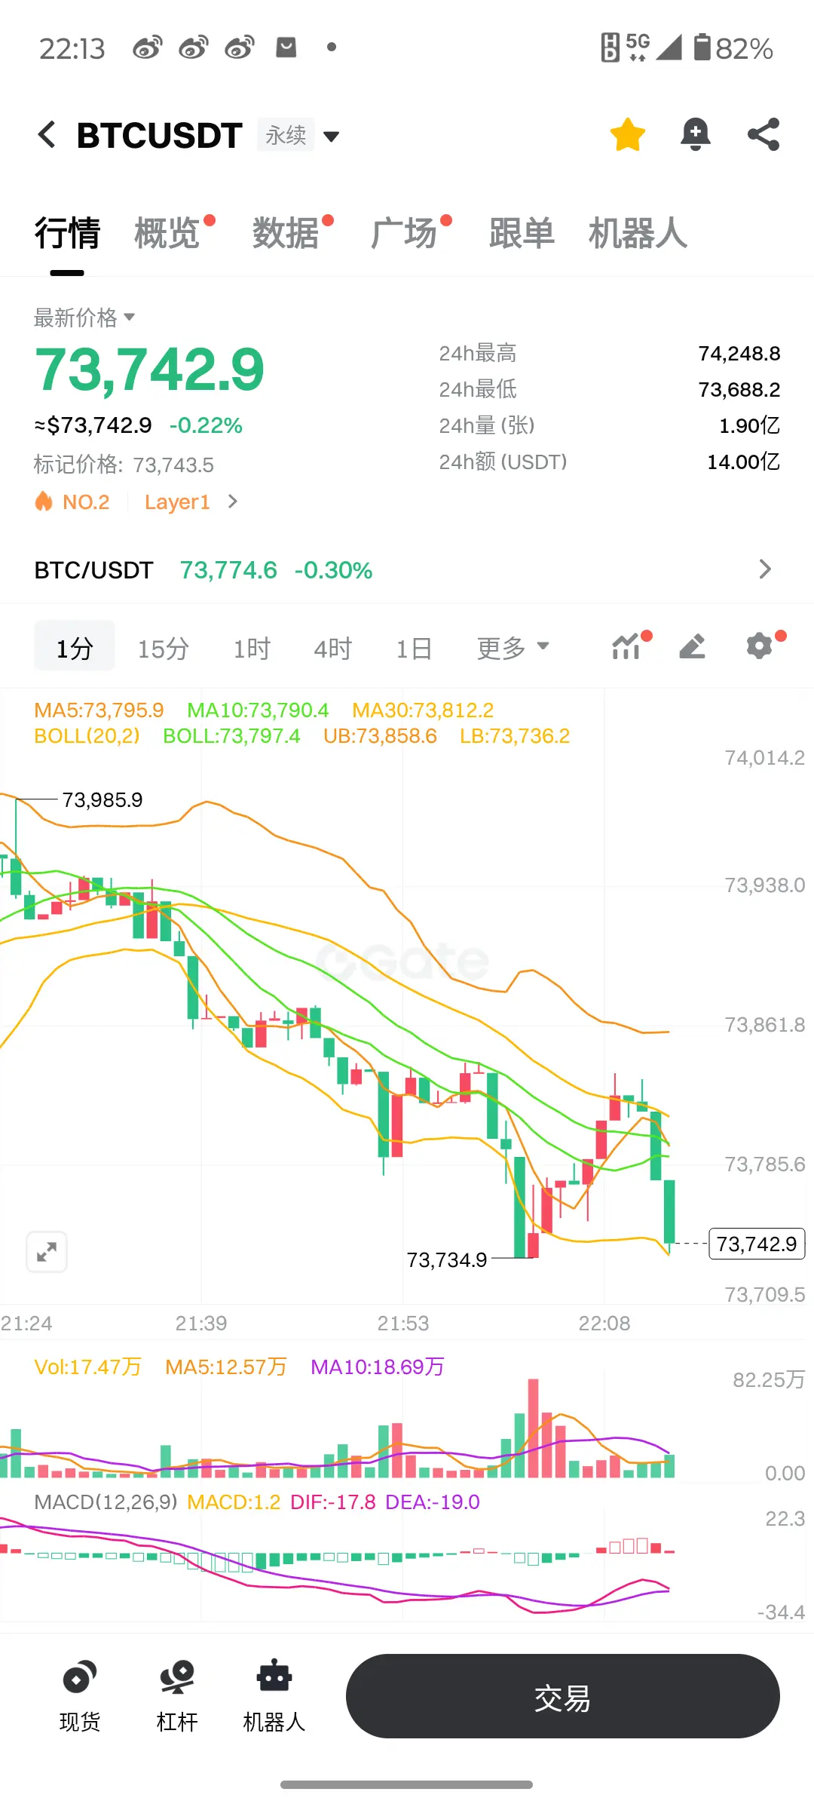
Task: Open the Layer1 tag link
Action: 177,502
